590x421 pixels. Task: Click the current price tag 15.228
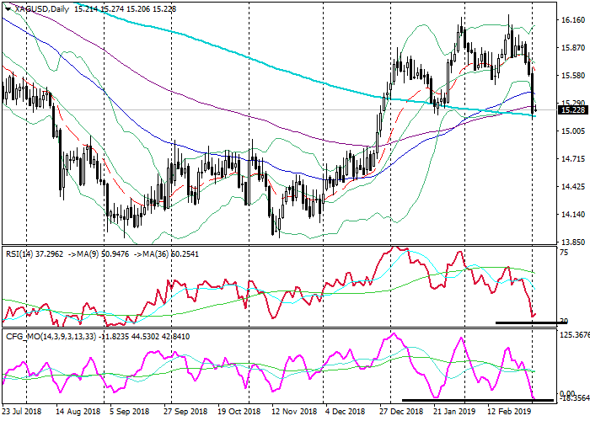click(572, 109)
